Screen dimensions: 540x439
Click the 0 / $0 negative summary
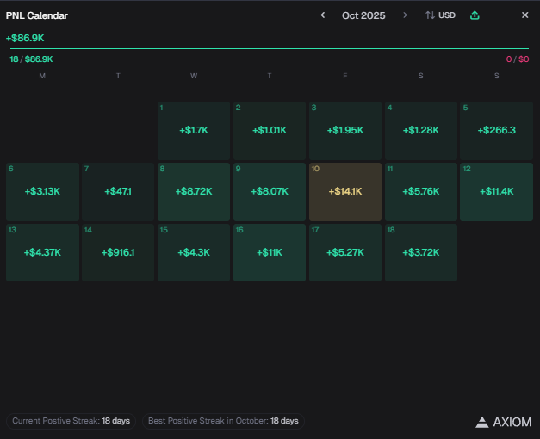coord(518,59)
